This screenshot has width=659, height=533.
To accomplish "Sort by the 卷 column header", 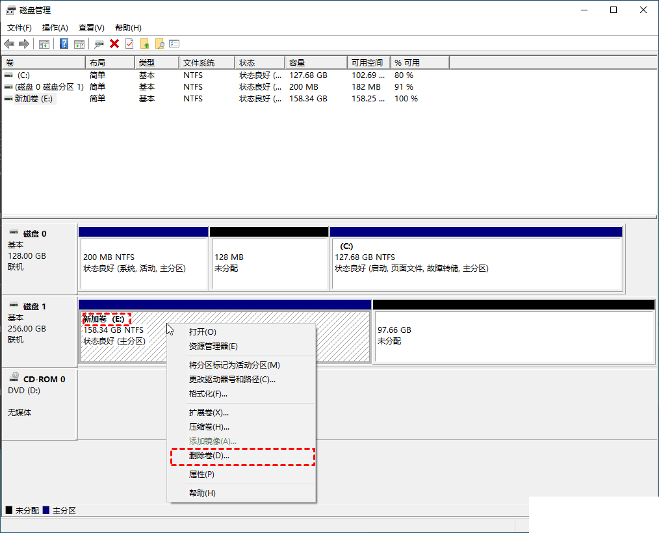I will 44,62.
